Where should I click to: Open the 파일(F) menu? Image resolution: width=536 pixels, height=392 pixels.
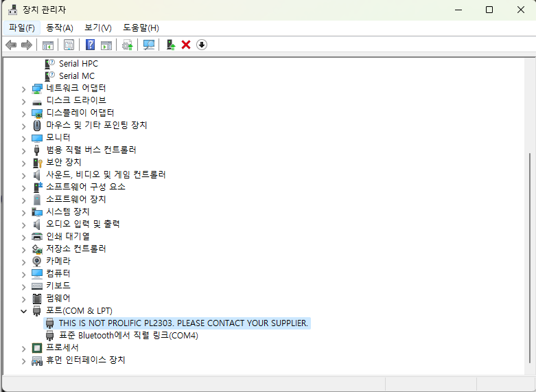(x=22, y=27)
